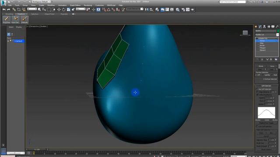Image resolution: width=280 pixels, height=157 pixels.
Task: Click the Defaults ribbon button
Action: point(24,20)
